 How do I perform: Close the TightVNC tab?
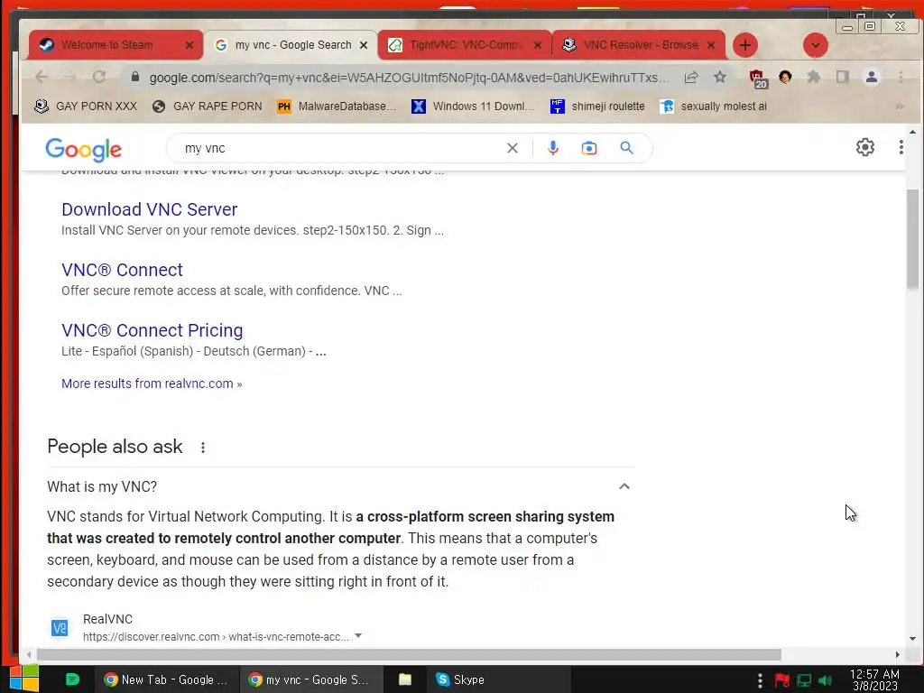click(538, 45)
